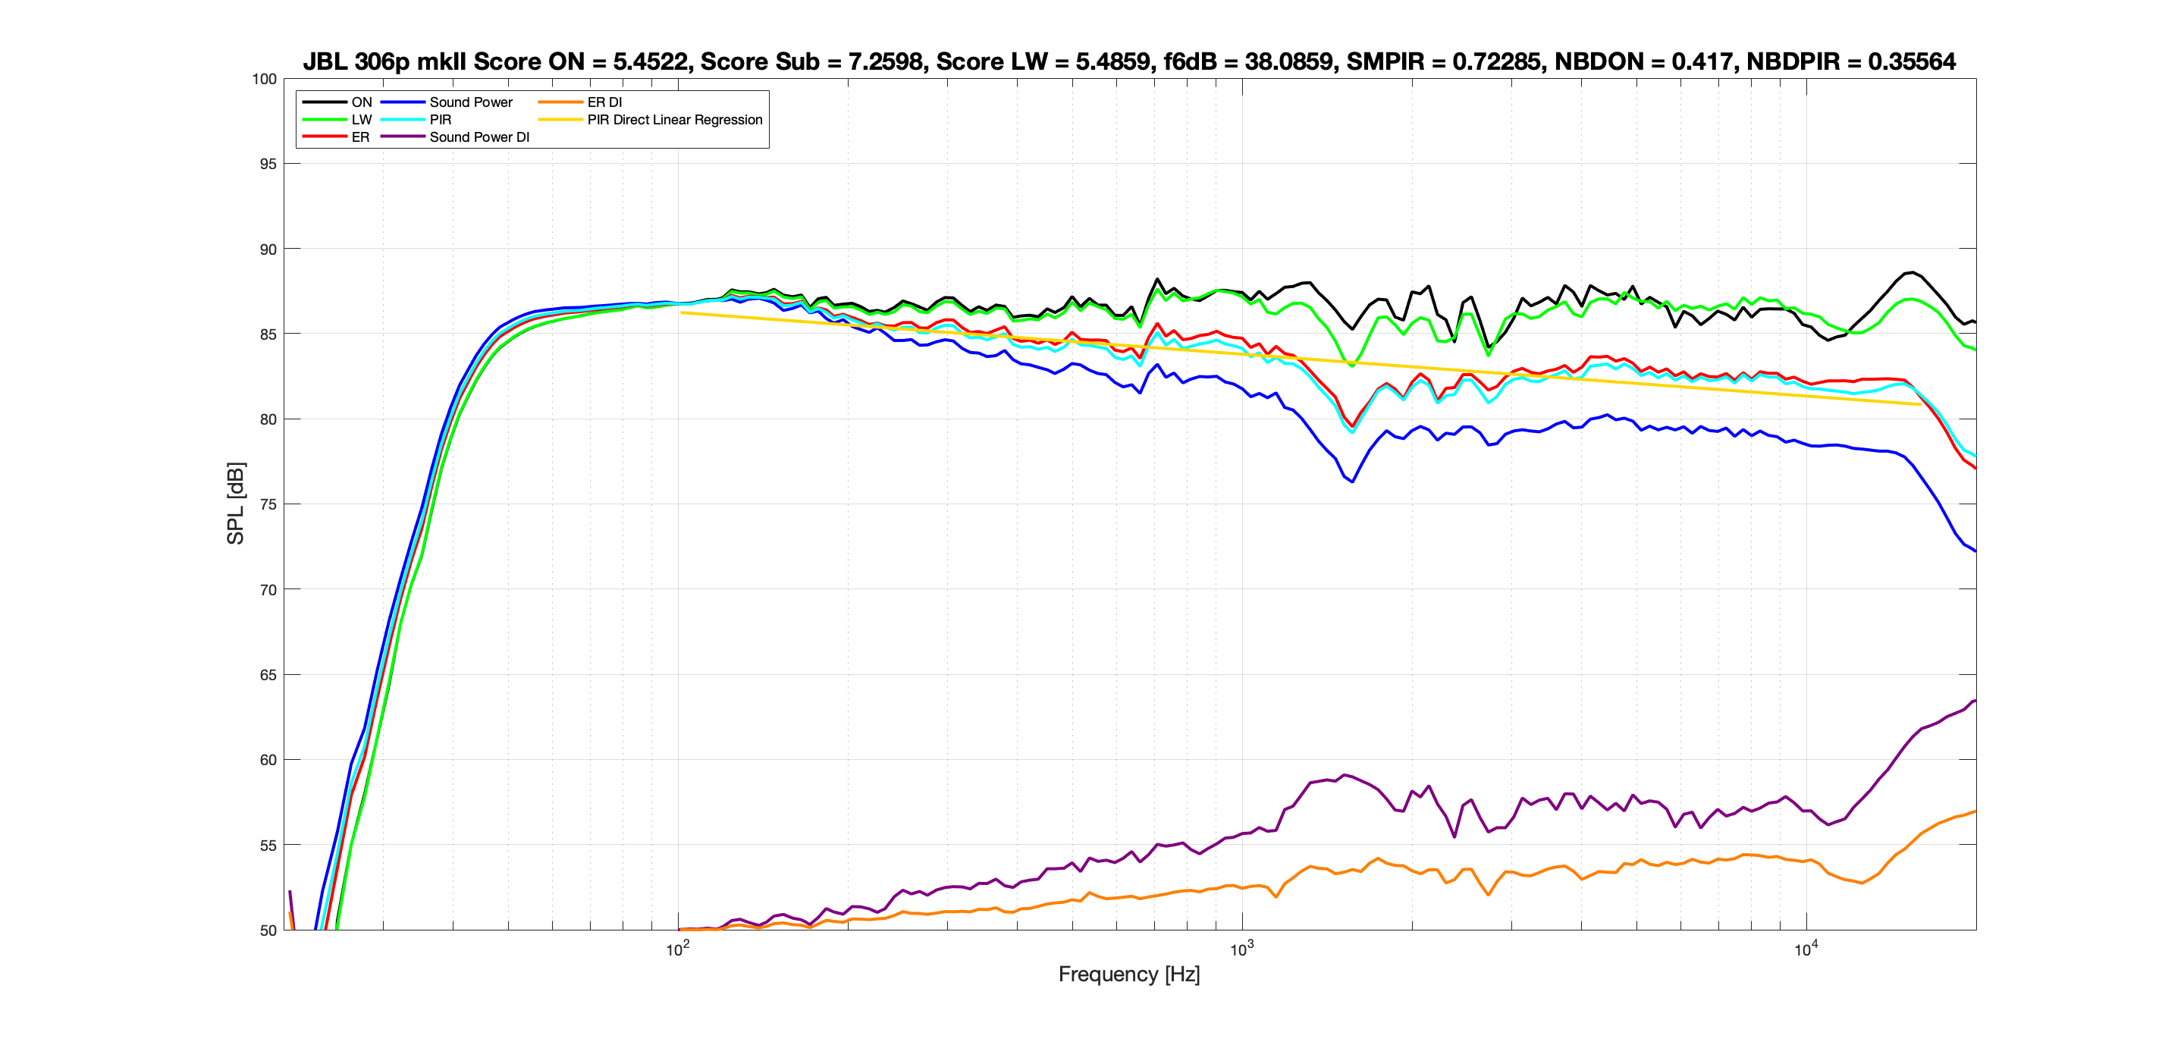Screen dimensions: 2184x1045
Task: Click the x-axis tick label 10^2
Action: (x=677, y=949)
